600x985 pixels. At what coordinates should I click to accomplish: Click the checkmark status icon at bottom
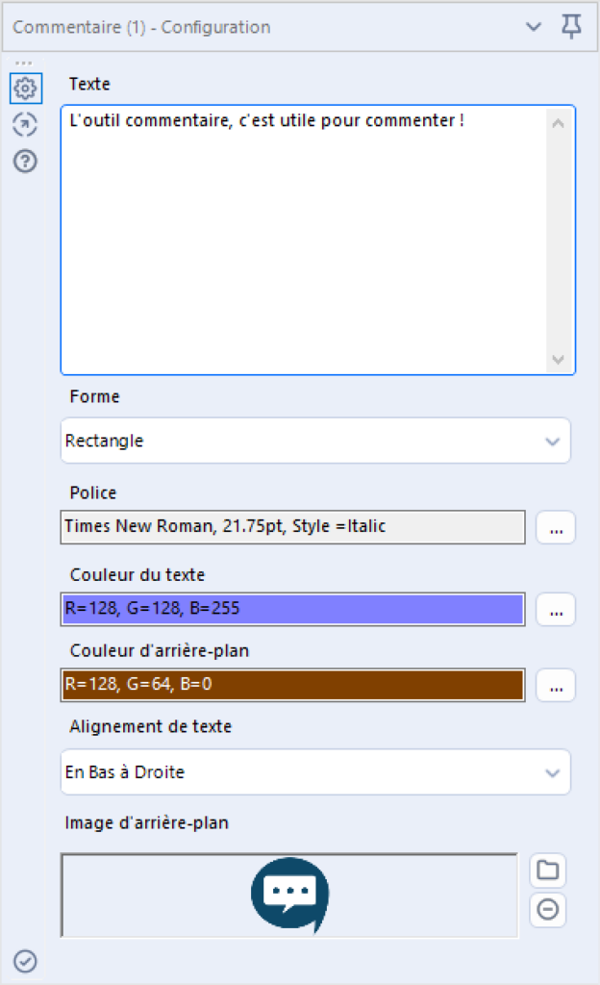(x=25, y=961)
